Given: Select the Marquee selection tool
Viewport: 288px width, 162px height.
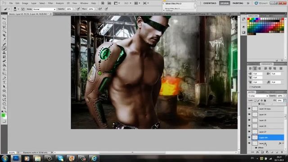Looking at the screenshot, I should point(4,23).
